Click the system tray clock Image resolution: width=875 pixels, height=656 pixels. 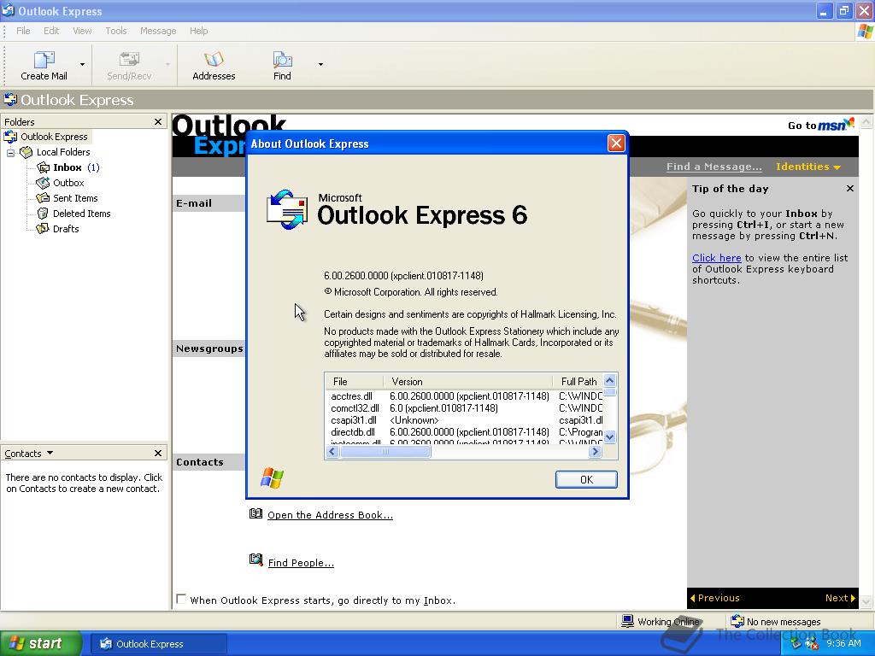[x=843, y=644]
